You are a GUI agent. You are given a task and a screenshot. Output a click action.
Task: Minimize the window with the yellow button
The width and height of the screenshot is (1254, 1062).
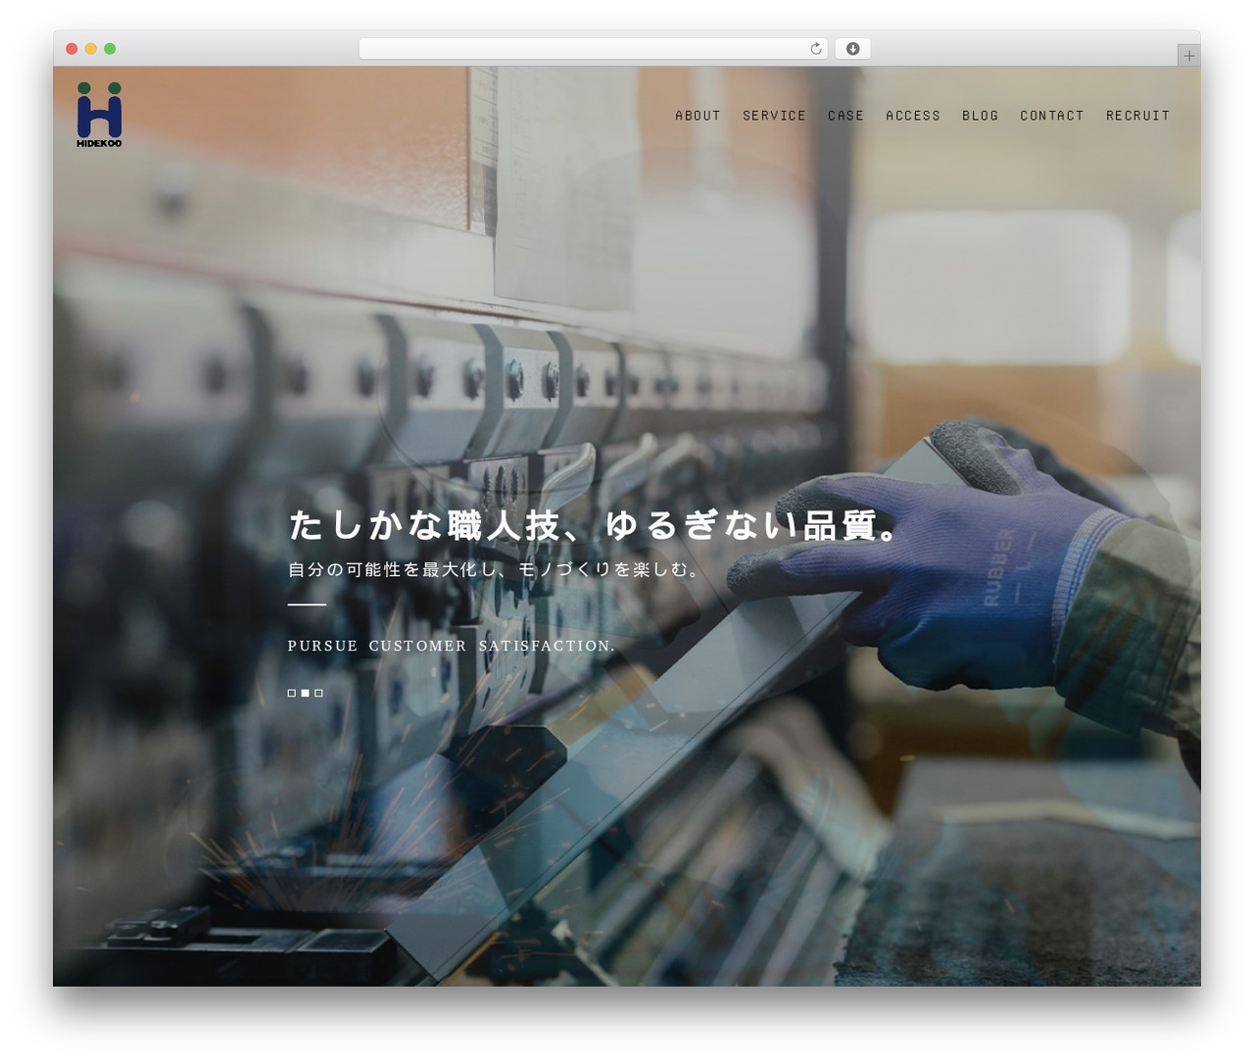[x=91, y=48]
